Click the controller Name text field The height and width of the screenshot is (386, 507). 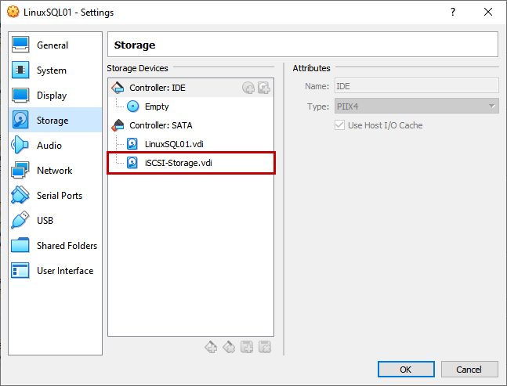tap(416, 86)
